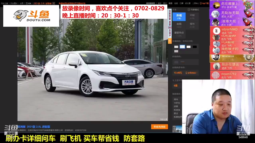Pick the first light grey exterior color
Screen dimensions: 255x143
[x=176, y=47]
